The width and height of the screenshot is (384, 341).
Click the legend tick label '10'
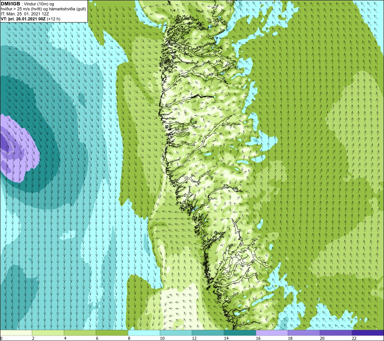pos(163,338)
